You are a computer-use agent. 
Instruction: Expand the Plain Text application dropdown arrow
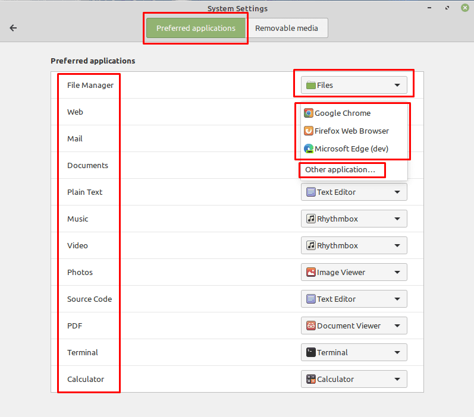tap(397, 192)
